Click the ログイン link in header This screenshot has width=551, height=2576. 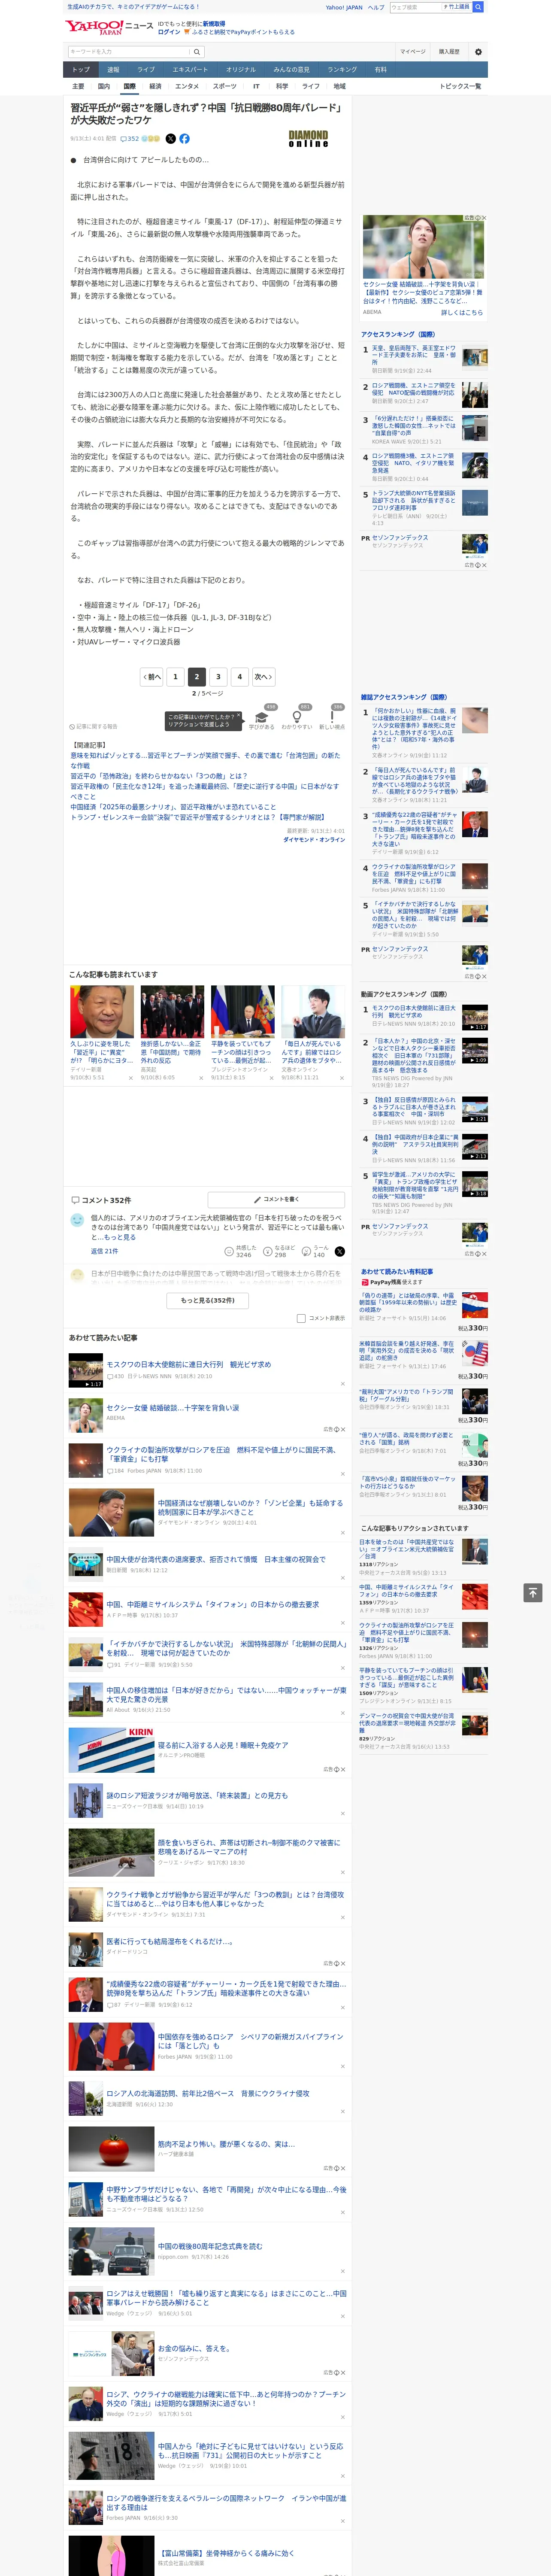click(x=169, y=32)
